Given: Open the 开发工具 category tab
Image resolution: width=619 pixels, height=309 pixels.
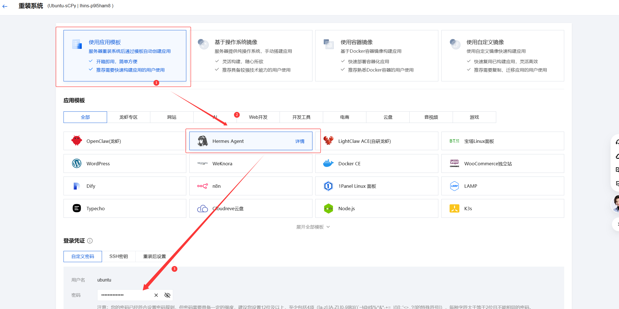Looking at the screenshot, I should click(301, 117).
